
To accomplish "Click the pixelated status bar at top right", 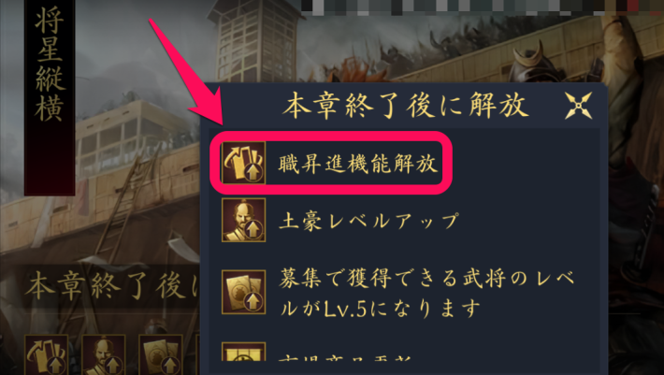I will pyautogui.click(x=483, y=7).
